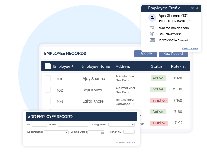Image resolution: width=207 pixels, height=153 pixels.
Task: Click the NEXT pagination link
Action: 131,142
